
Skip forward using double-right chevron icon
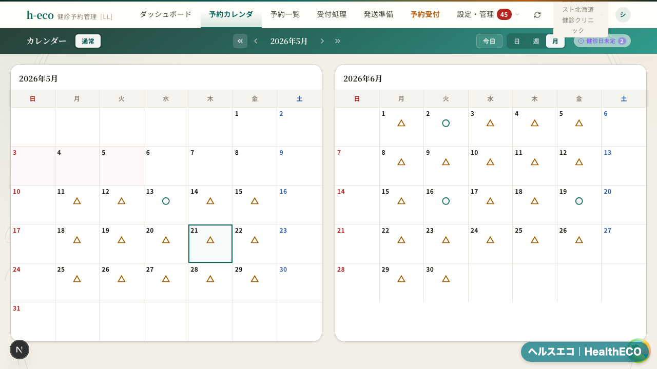point(338,41)
